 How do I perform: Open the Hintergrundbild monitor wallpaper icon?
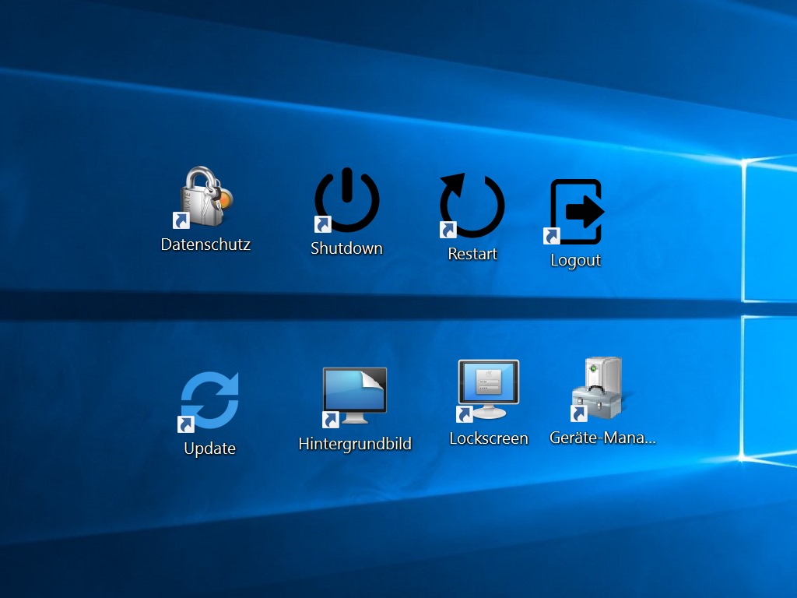click(354, 396)
